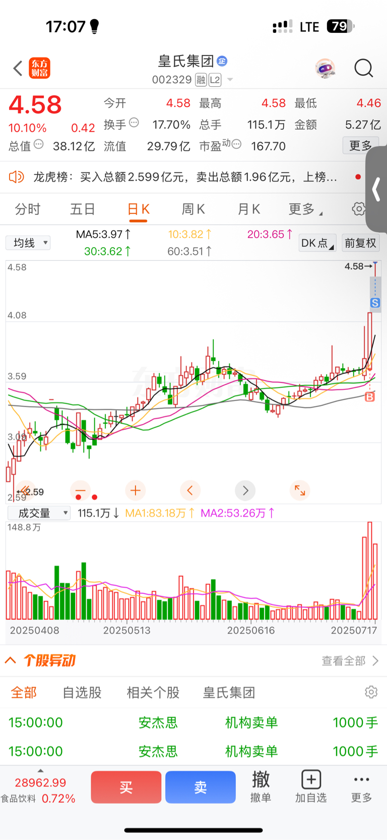Toggle 前复权 adjustment button

[360, 243]
